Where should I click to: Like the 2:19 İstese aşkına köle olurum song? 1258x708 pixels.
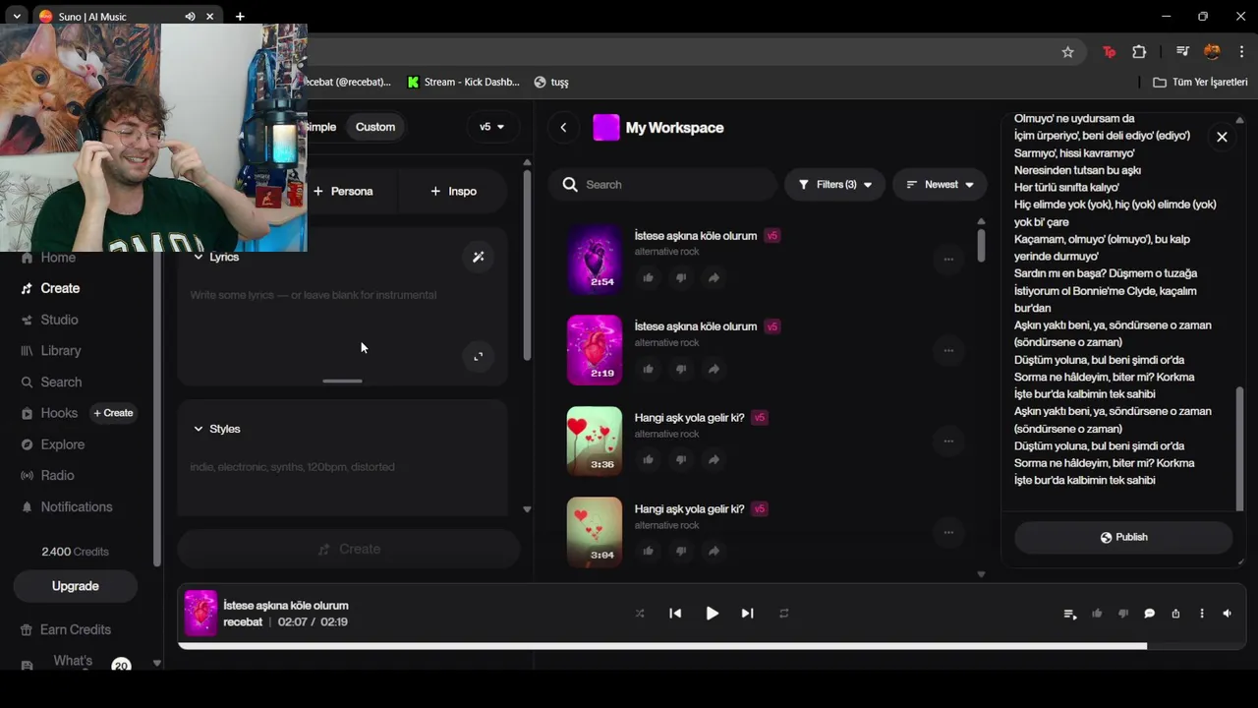649,369
